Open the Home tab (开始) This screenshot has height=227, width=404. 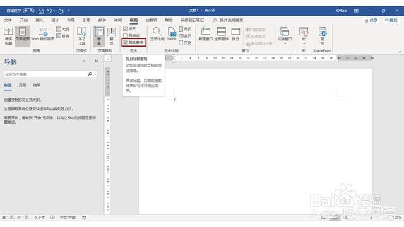tap(24, 20)
